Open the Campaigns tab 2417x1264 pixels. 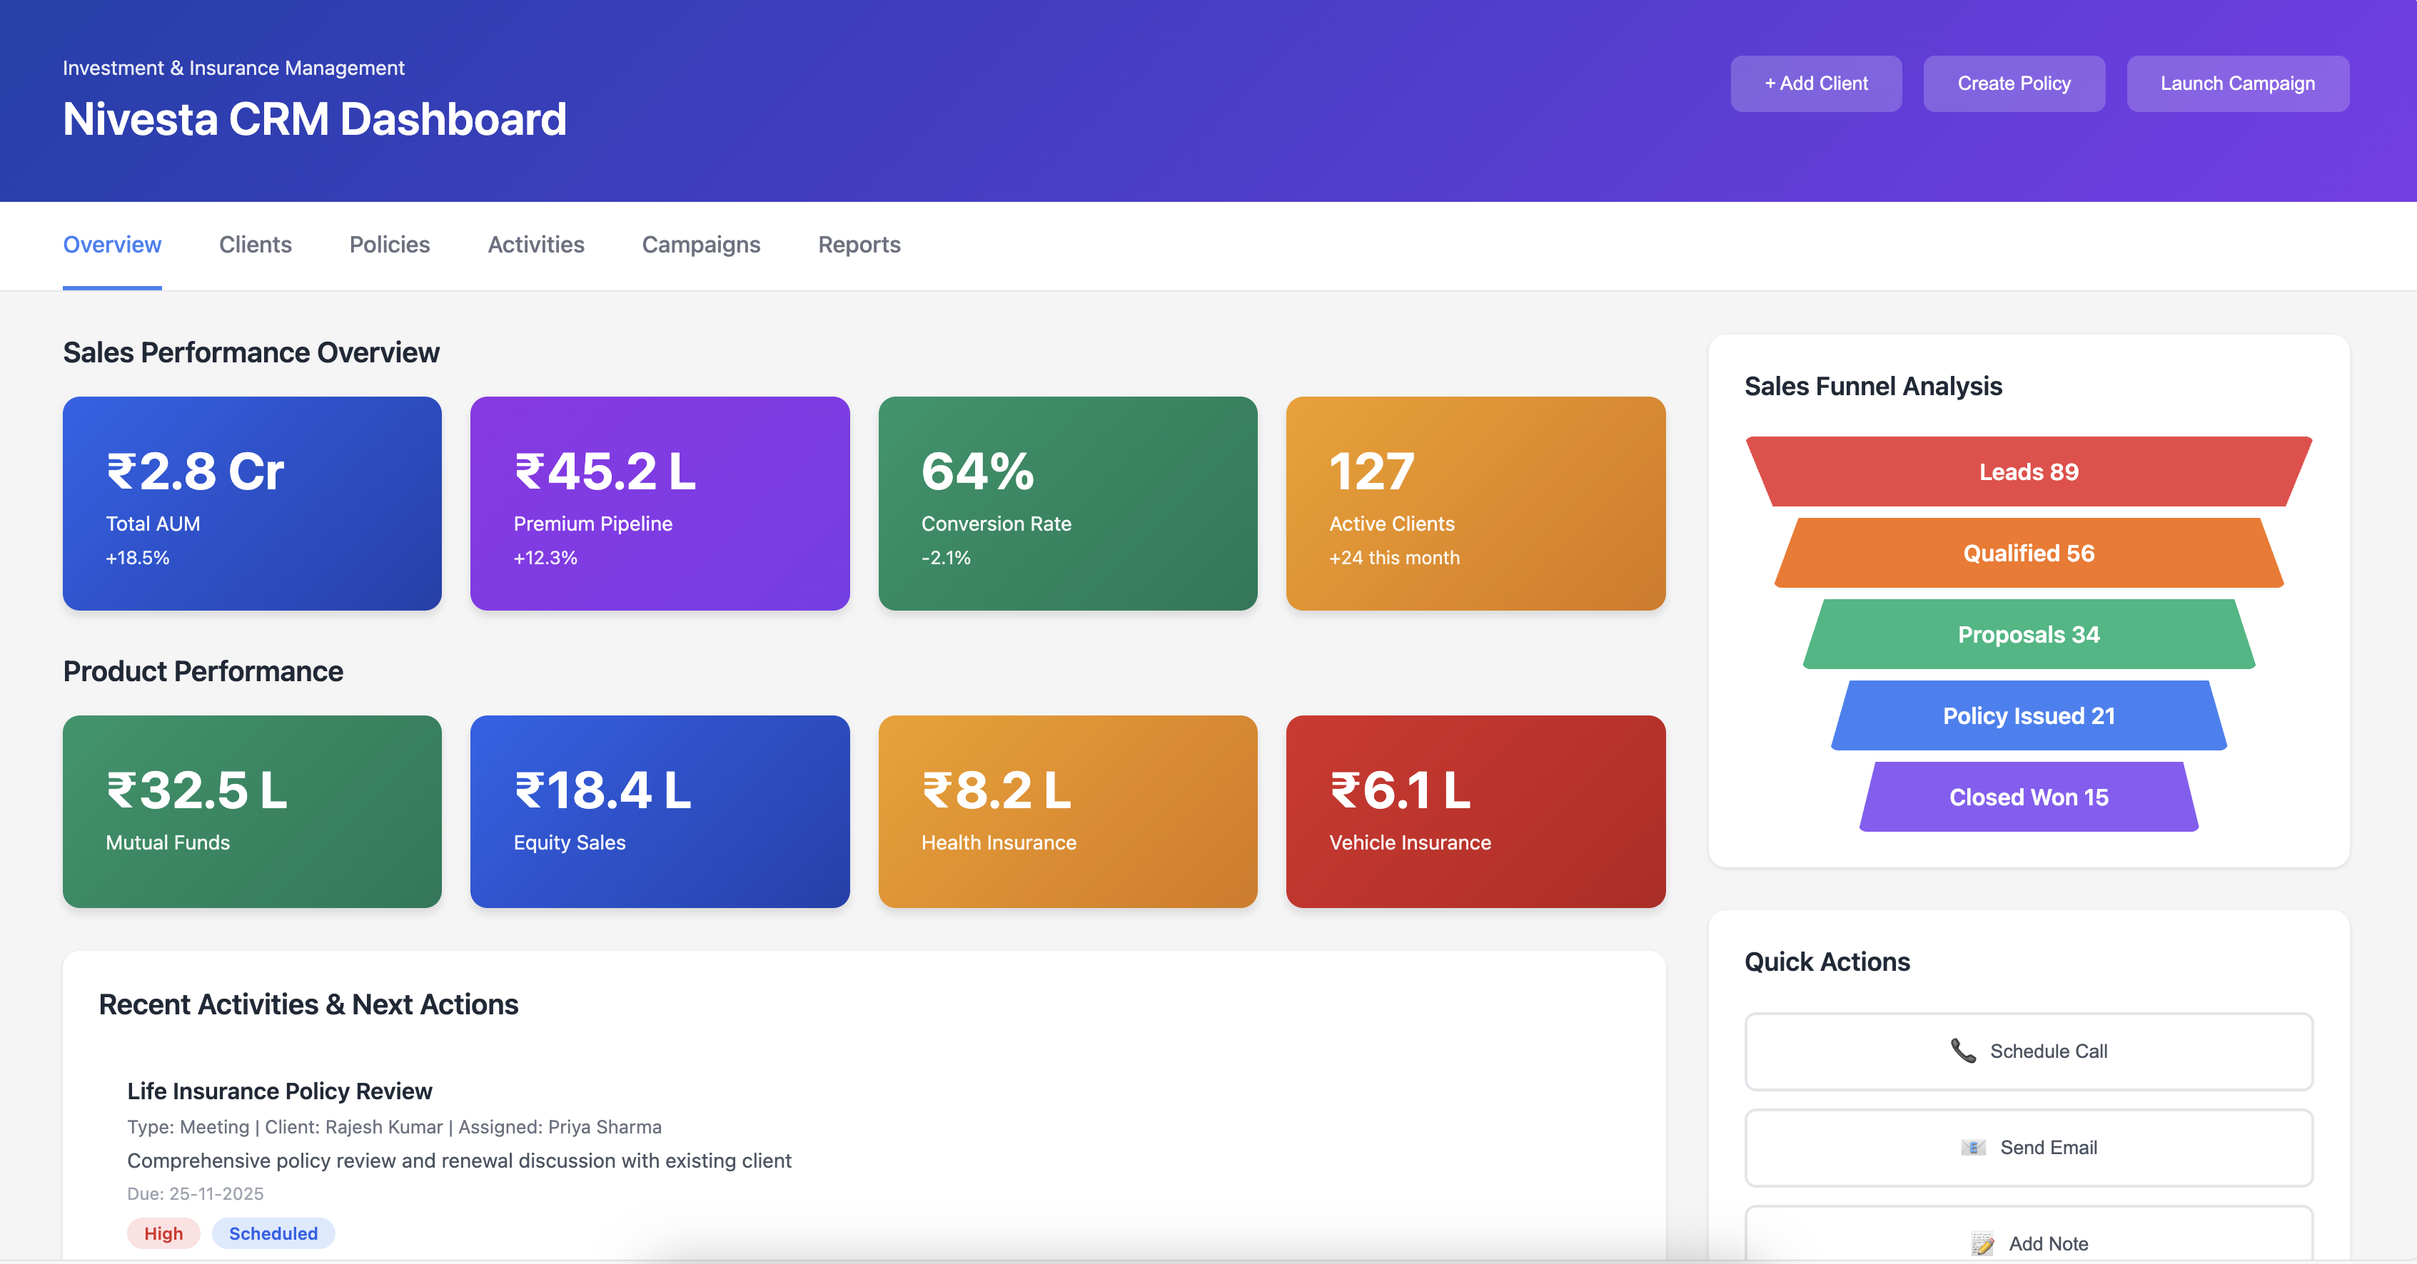[x=701, y=245]
